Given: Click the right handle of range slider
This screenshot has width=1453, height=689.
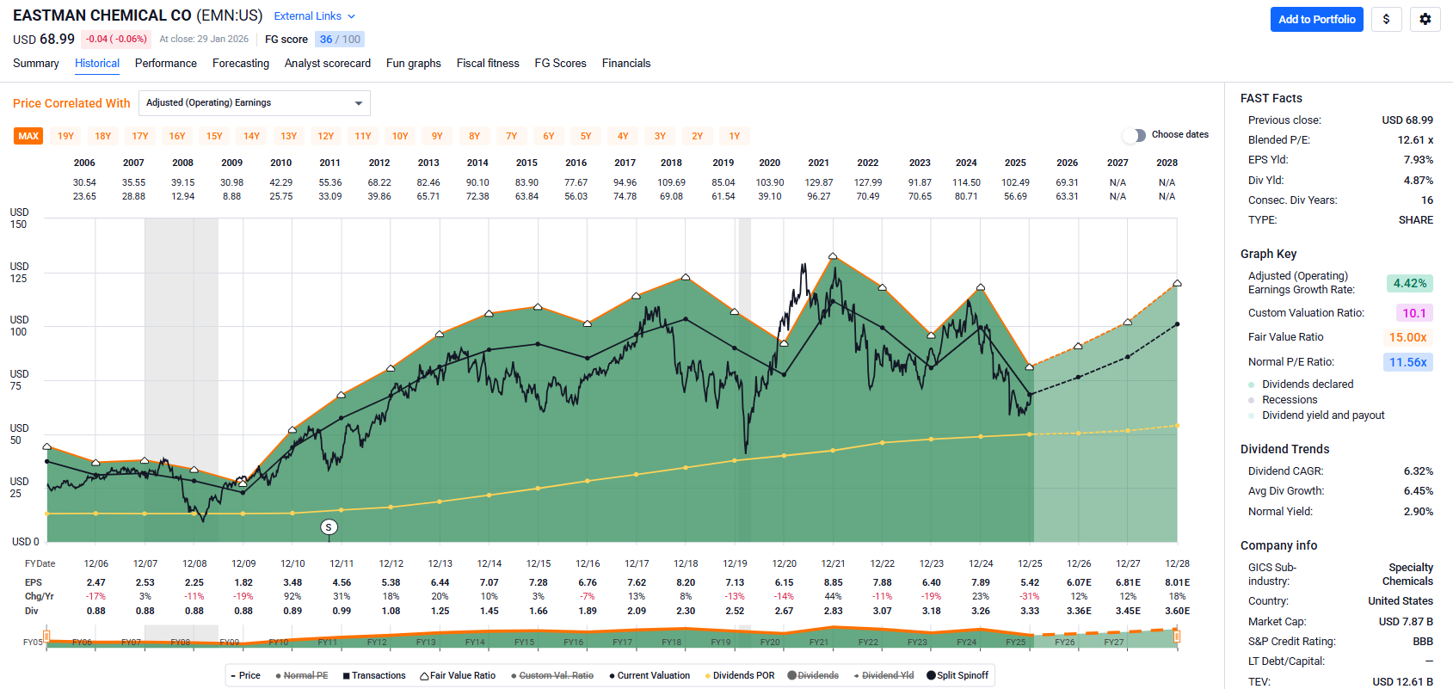Looking at the screenshot, I should (1176, 637).
